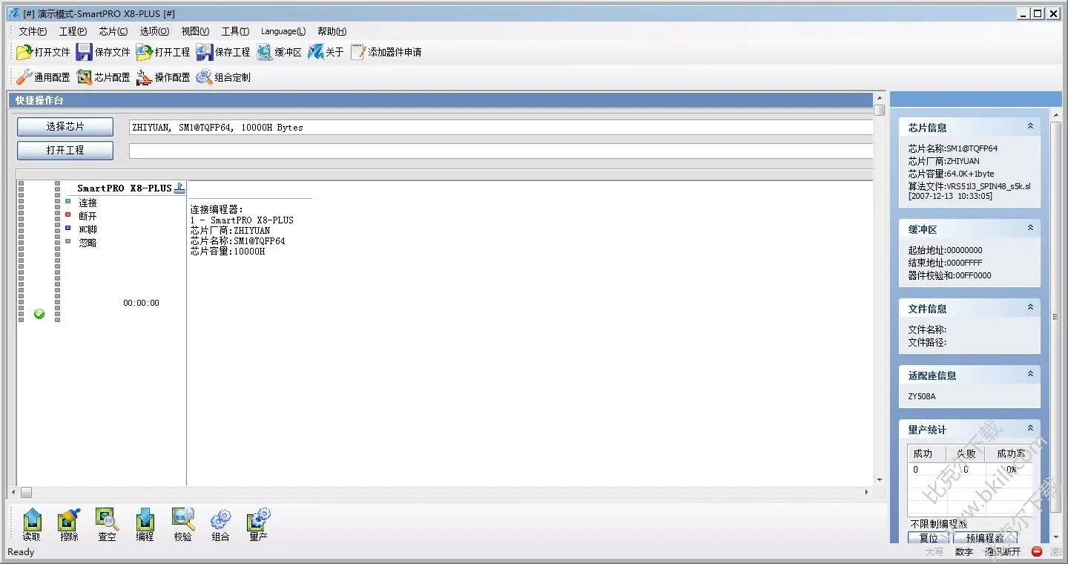Click the 连接 legend entry
Viewport: 1068px width, 564px height.
pos(88,203)
